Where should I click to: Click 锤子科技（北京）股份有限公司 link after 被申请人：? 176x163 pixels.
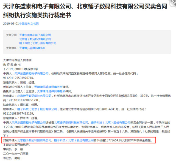click(37, 109)
